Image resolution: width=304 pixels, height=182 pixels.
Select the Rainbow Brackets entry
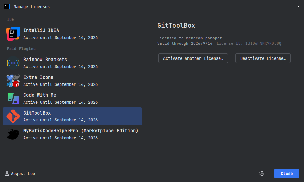[72, 63]
